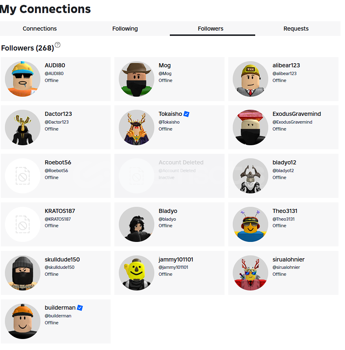345x350 pixels.
Task: Open the Requests tab
Action: 296,29
